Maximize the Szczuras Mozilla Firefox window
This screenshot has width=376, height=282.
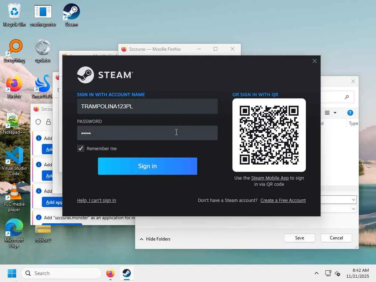216,49
